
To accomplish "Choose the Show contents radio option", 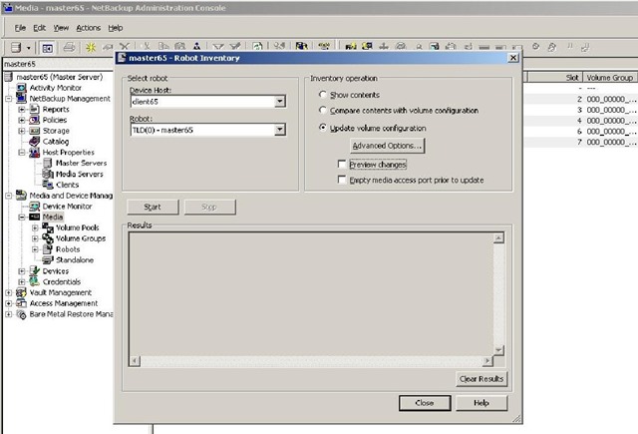I will tap(323, 95).
